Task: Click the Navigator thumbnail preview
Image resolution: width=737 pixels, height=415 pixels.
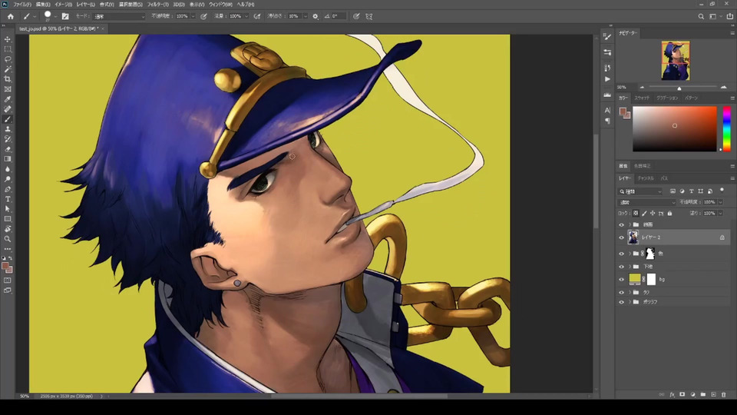Action: 676,61
